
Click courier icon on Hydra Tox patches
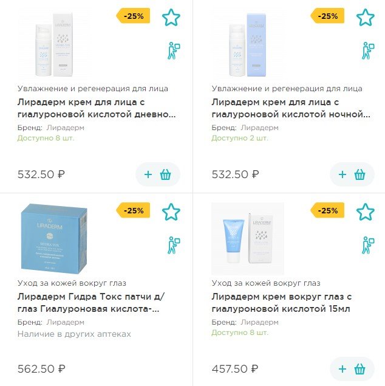pos(174,245)
